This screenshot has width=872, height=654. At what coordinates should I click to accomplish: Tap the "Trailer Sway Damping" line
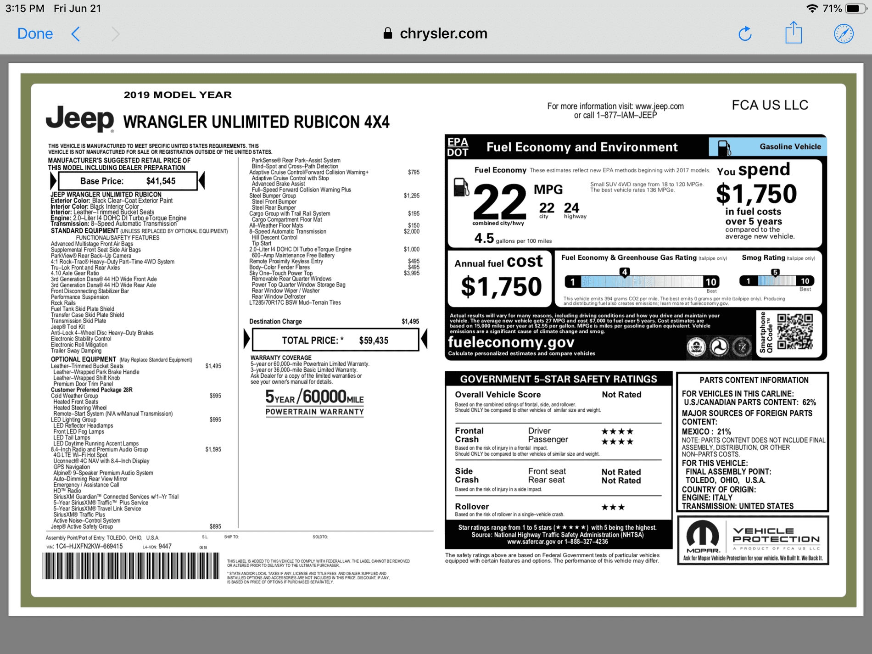point(76,351)
